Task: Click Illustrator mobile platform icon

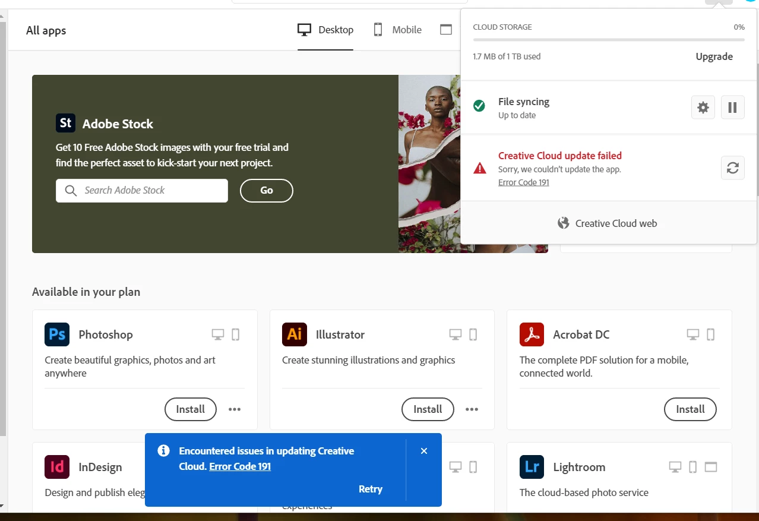Action: click(x=473, y=334)
